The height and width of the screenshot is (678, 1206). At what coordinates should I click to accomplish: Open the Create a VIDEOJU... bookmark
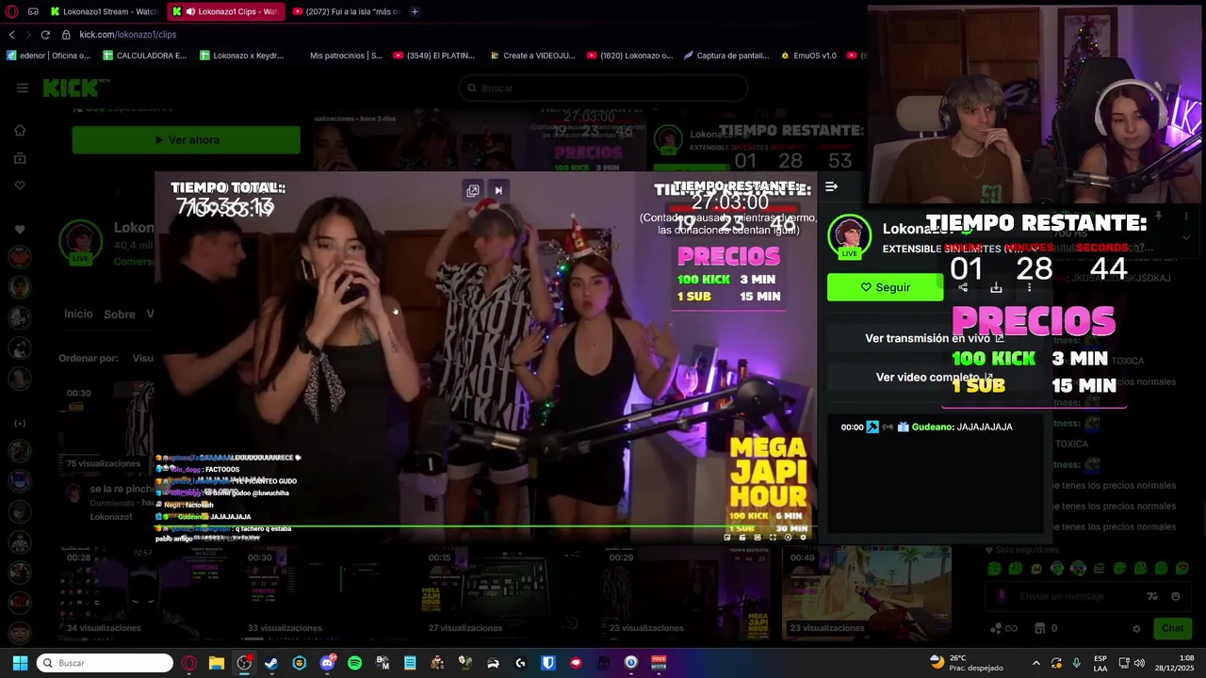click(531, 56)
